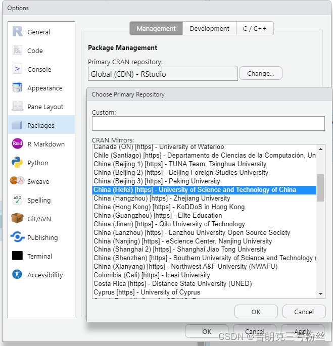
Task: Select Chile (Santiago) mirror
Action: pyautogui.click(x=204, y=156)
